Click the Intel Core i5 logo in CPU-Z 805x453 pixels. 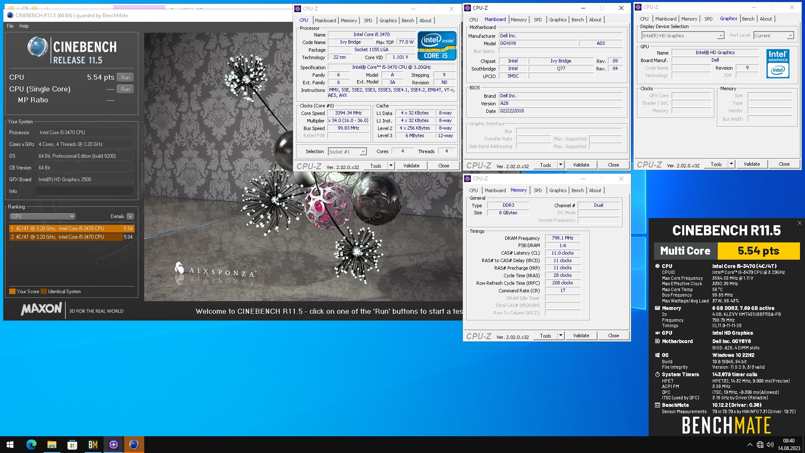pyautogui.click(x=436, y=45)
